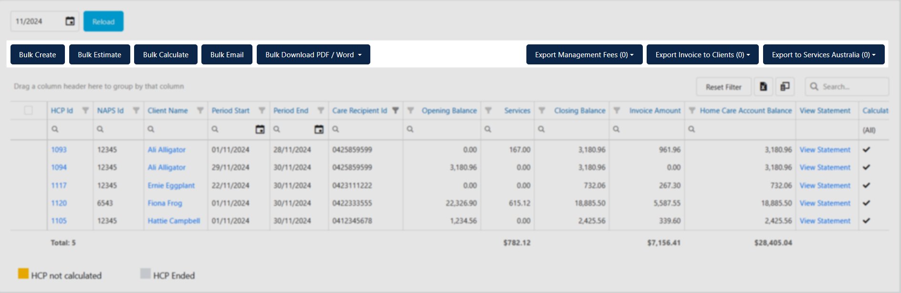Click HCP Id filter row search icon
The height and width of the screenshot is (293, 901).
click(55, 129)
